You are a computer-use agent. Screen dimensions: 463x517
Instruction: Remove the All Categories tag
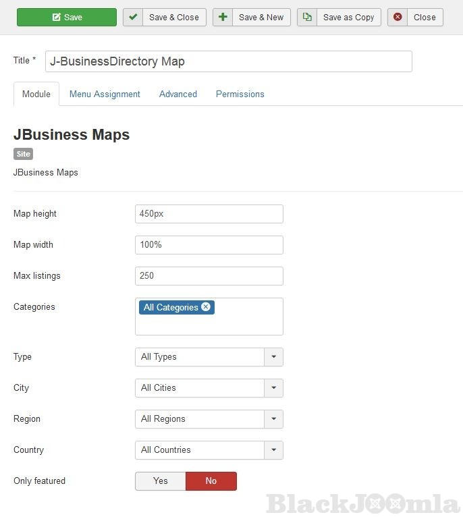[x=206, y=307]
